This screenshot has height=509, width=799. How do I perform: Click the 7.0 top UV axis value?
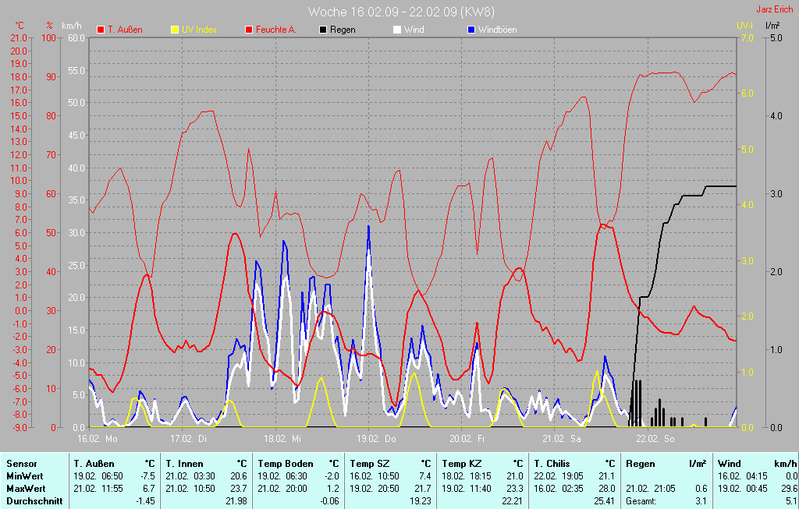747,38
